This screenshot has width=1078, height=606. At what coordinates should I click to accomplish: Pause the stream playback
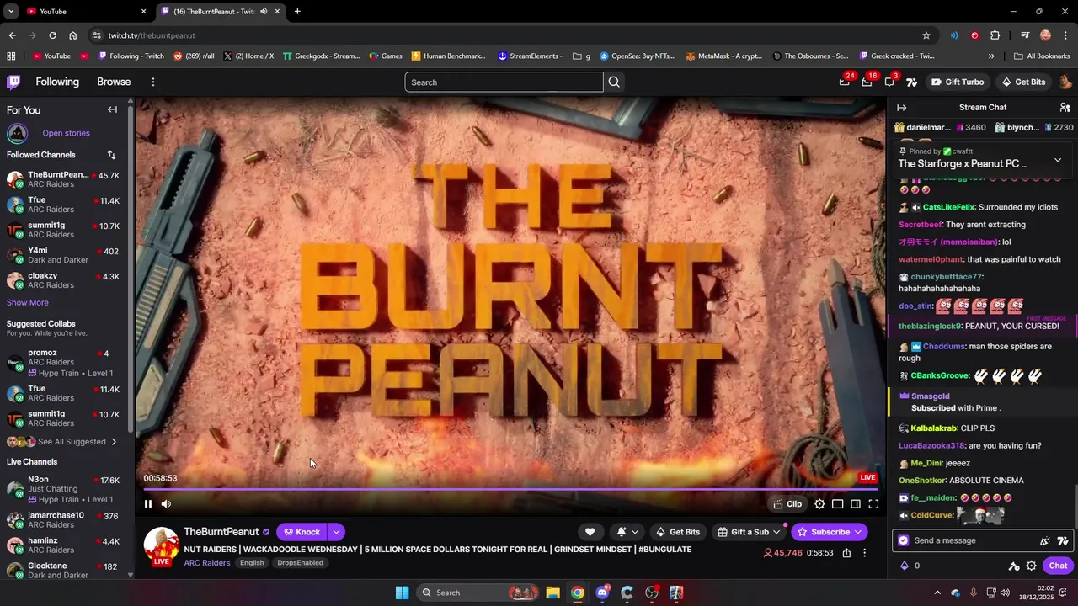click(148, 504)
